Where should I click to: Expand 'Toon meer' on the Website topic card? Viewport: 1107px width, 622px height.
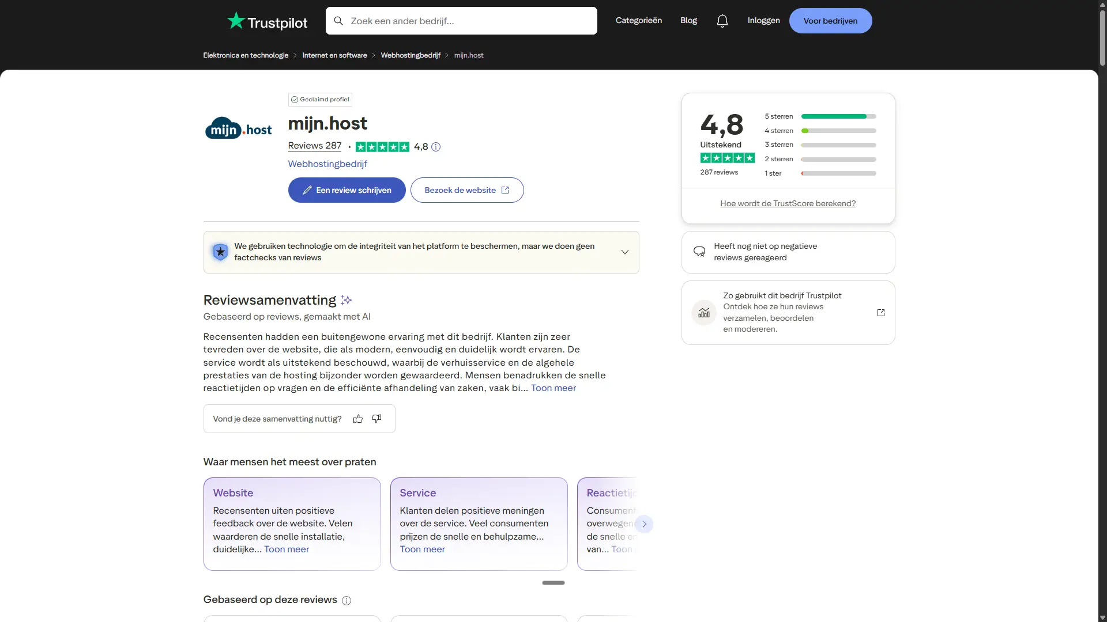click(x=286, y=549)
